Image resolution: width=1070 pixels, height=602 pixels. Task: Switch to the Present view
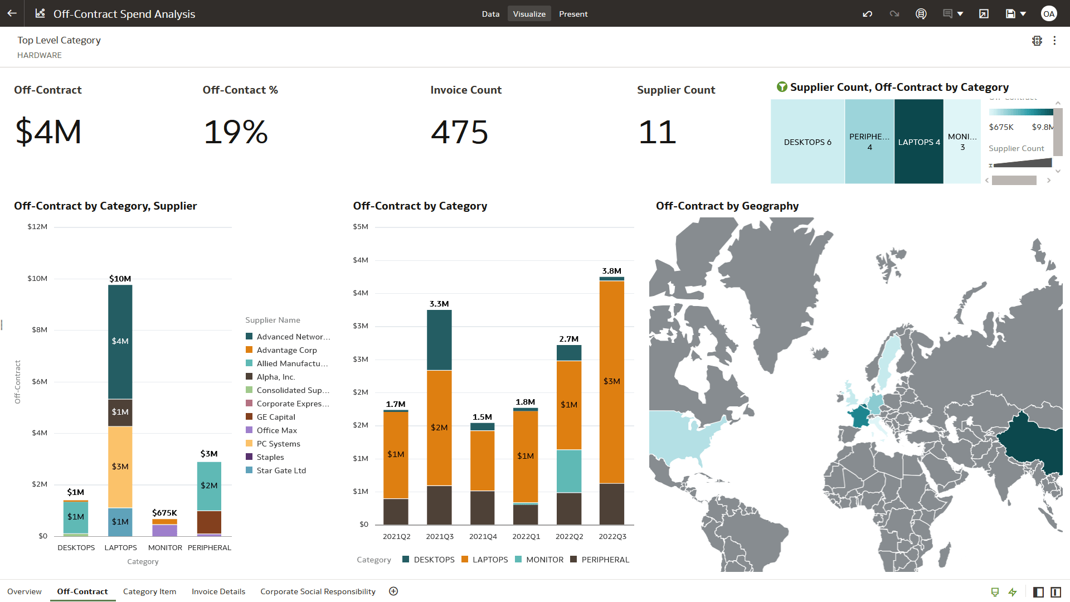pyautogui.click(x=573, y=13)
